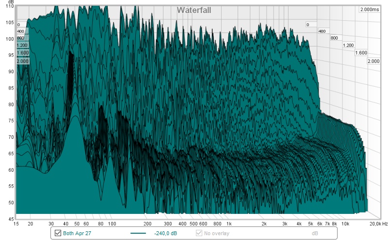388x240 pixels.
Task: Click the 2.000ms time span label
Action: (369, 10)
